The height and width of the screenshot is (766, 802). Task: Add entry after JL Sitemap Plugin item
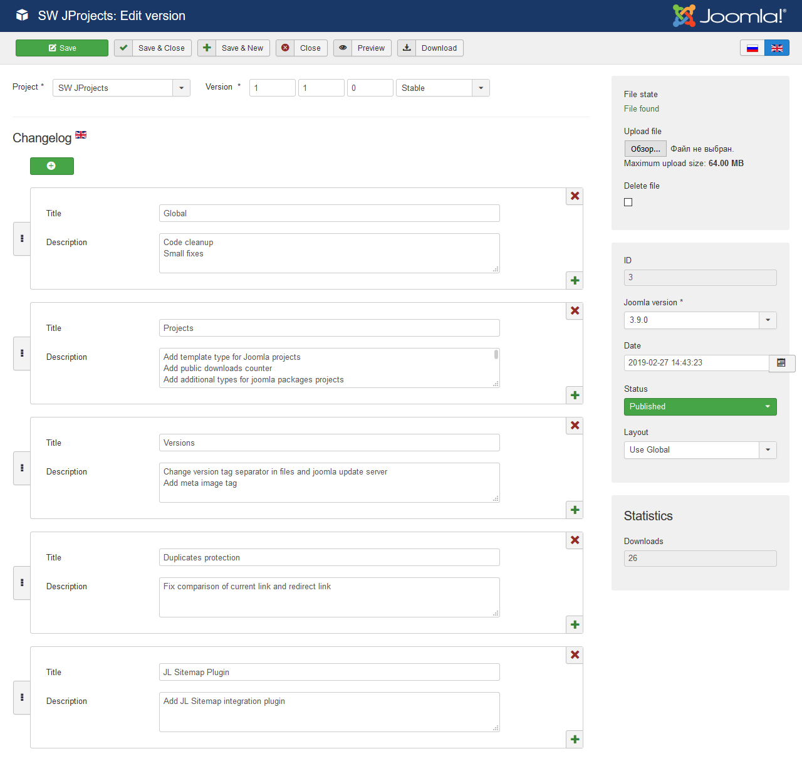click(x=575, y=740)
